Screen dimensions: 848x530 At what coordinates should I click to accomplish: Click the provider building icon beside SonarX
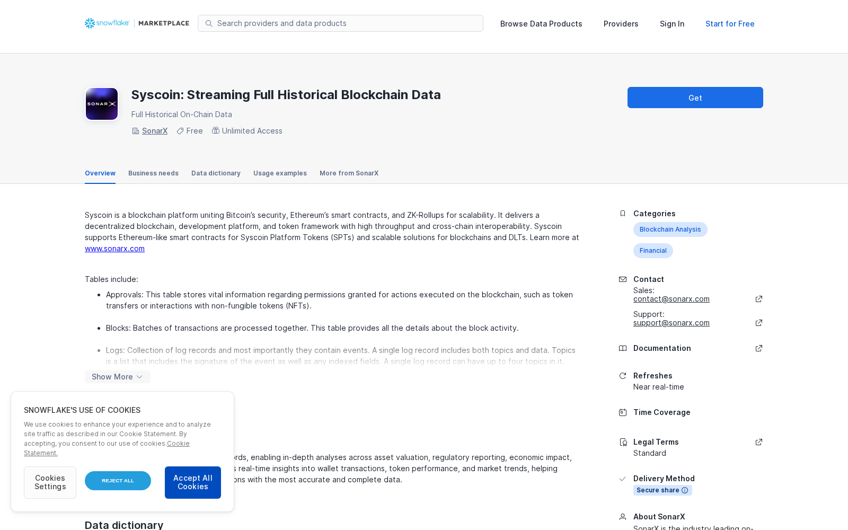(x=136, y=131)
